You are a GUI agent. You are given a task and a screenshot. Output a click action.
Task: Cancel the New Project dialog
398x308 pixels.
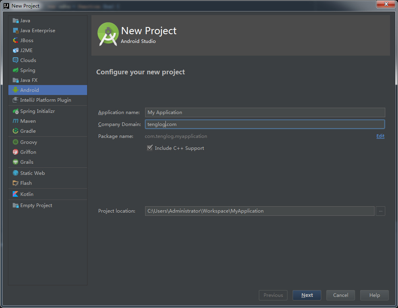click(x=341, y=295)
